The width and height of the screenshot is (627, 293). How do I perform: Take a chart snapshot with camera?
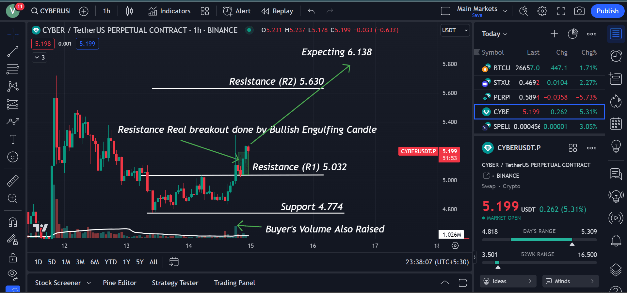coord(579,11)
